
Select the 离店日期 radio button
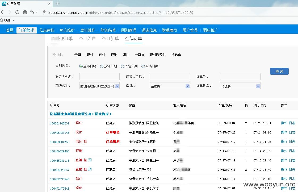coord(143,66)
